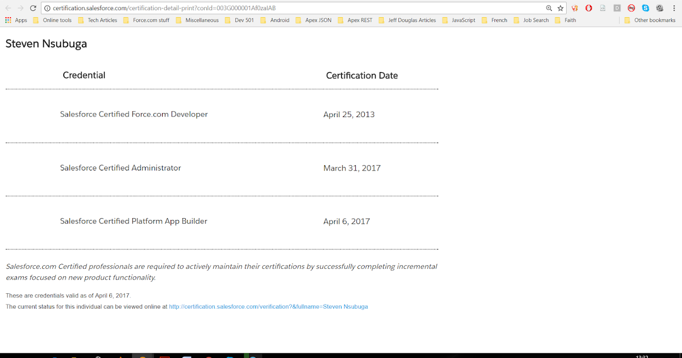
Task: Click the Credential column header
Action: click(x=84, y=75)
